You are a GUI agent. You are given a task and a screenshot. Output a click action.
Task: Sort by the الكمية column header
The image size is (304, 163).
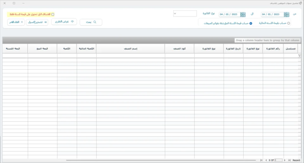click(x=67, y=48)
